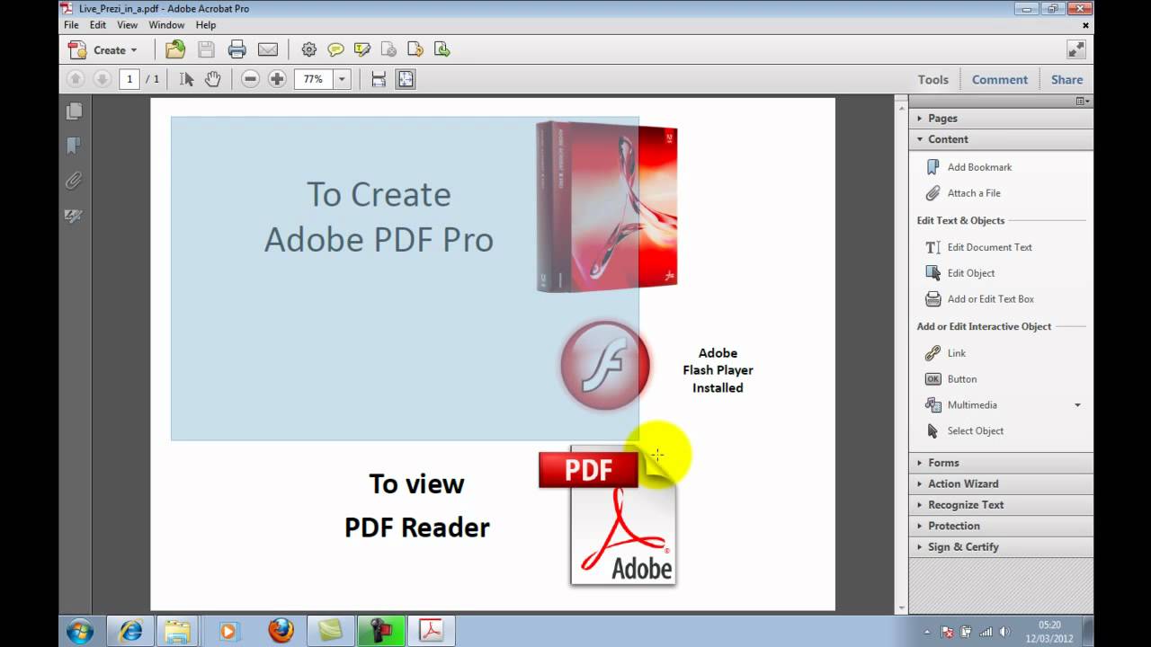Zoom out with the minus button
The height and width of the screenshot is (647, 1151).
click(x=251, y=79)
